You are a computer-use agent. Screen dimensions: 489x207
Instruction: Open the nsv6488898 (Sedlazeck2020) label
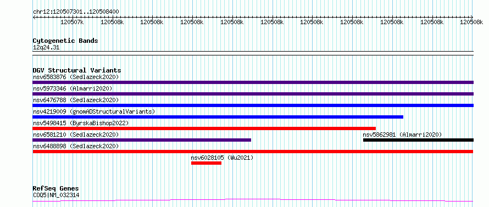(76, 146)
